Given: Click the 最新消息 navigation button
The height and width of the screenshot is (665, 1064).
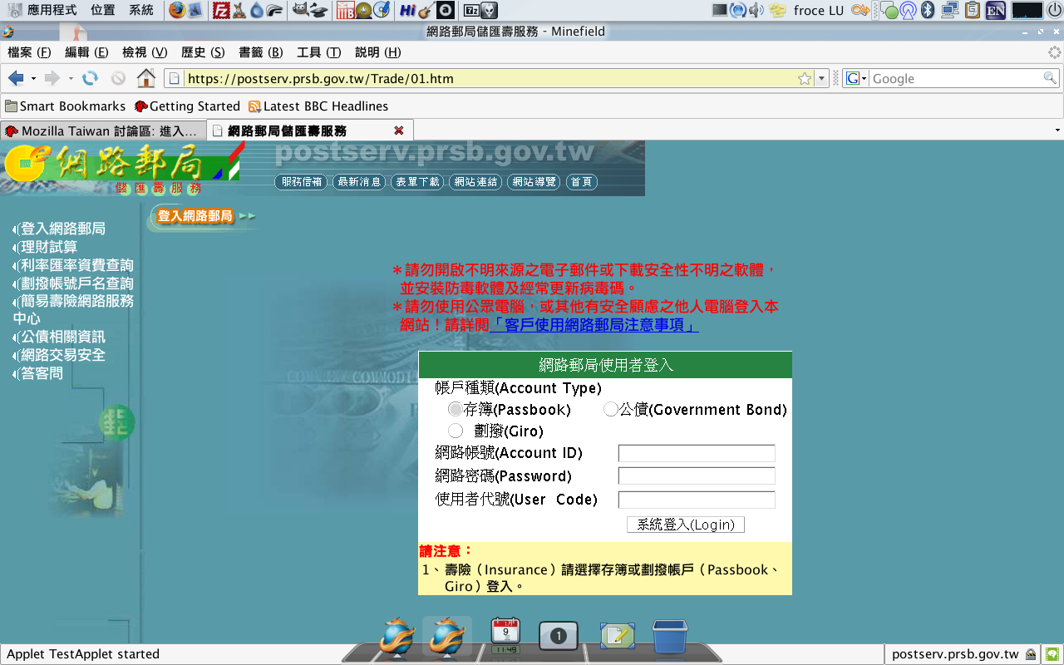Looking at the screenshot, I should coord(359,182).
